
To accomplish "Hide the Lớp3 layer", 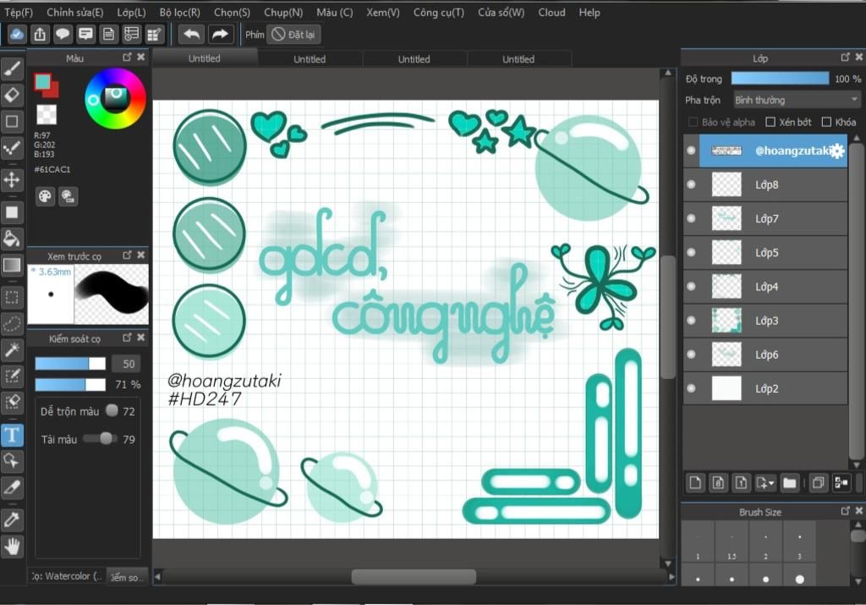I will point(691,321).
